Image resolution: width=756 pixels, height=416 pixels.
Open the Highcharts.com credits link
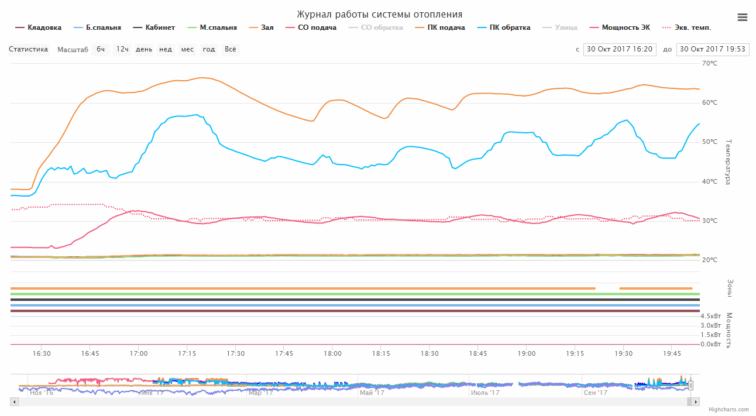728,410
